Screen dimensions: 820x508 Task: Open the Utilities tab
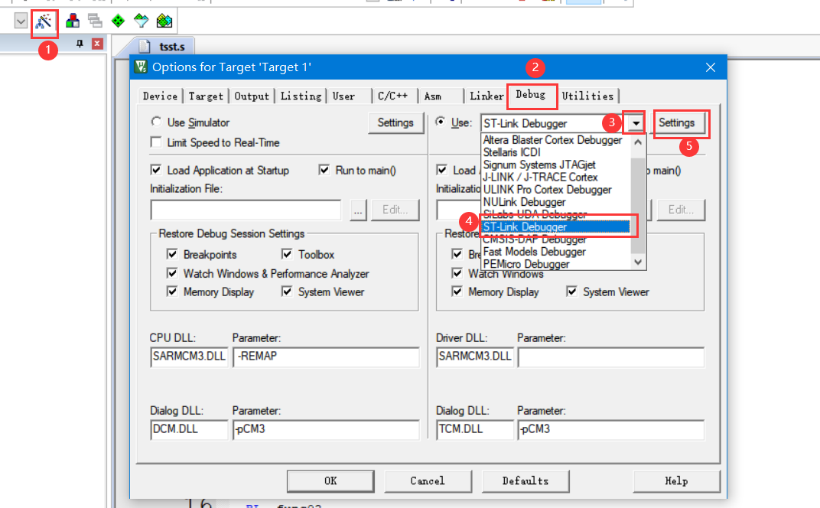pyautogui.click(x=587, y=96)
